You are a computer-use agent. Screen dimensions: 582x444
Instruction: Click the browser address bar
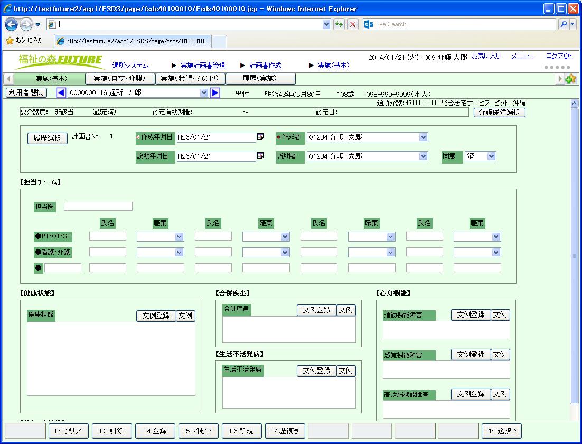pyautogui.click(x=189, y=24)
